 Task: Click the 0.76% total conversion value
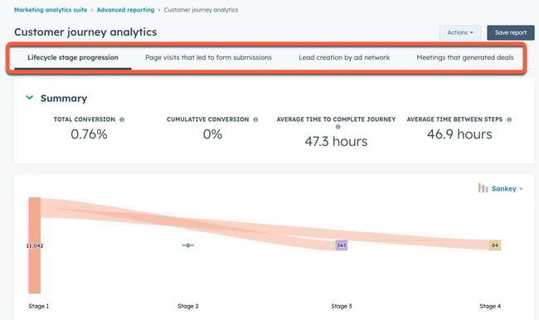pos(89,134)
